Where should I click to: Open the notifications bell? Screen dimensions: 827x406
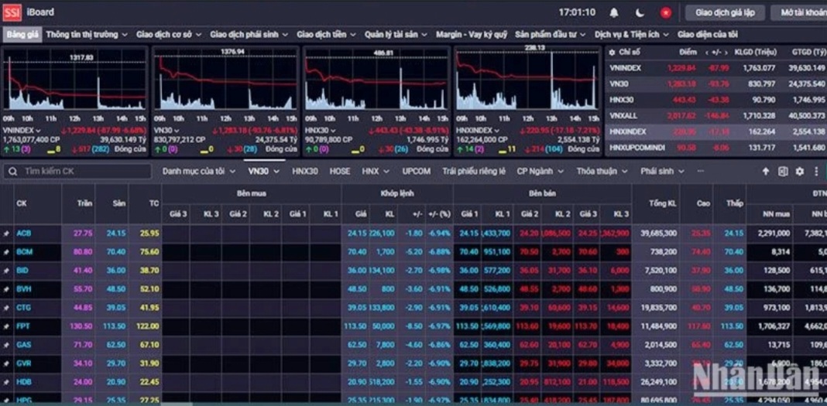(x=614, y=12)
